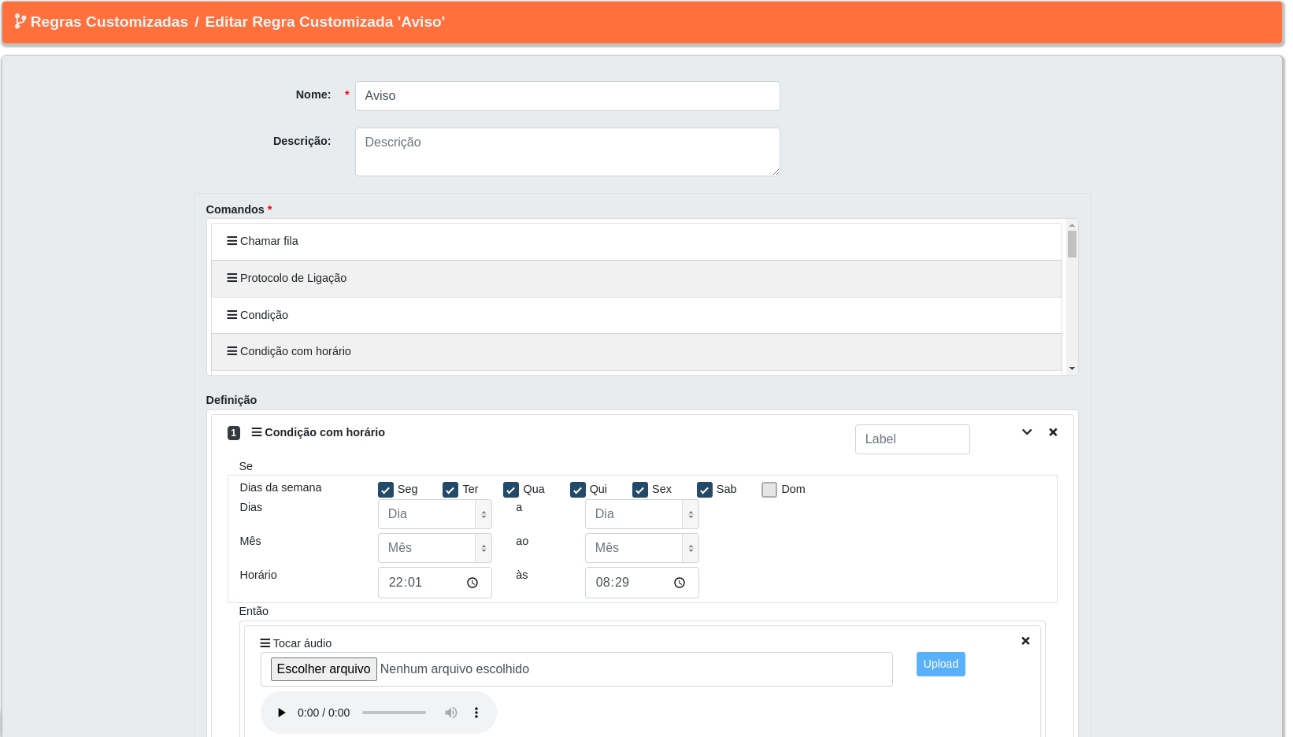Open the clock picker of the 22:01 field

(x=472, y=583)
